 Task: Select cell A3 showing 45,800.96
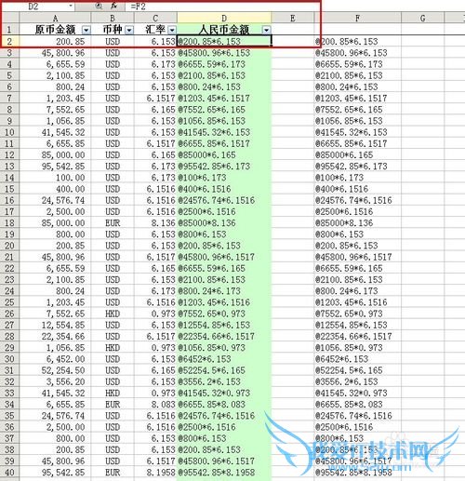coord(55,53)
